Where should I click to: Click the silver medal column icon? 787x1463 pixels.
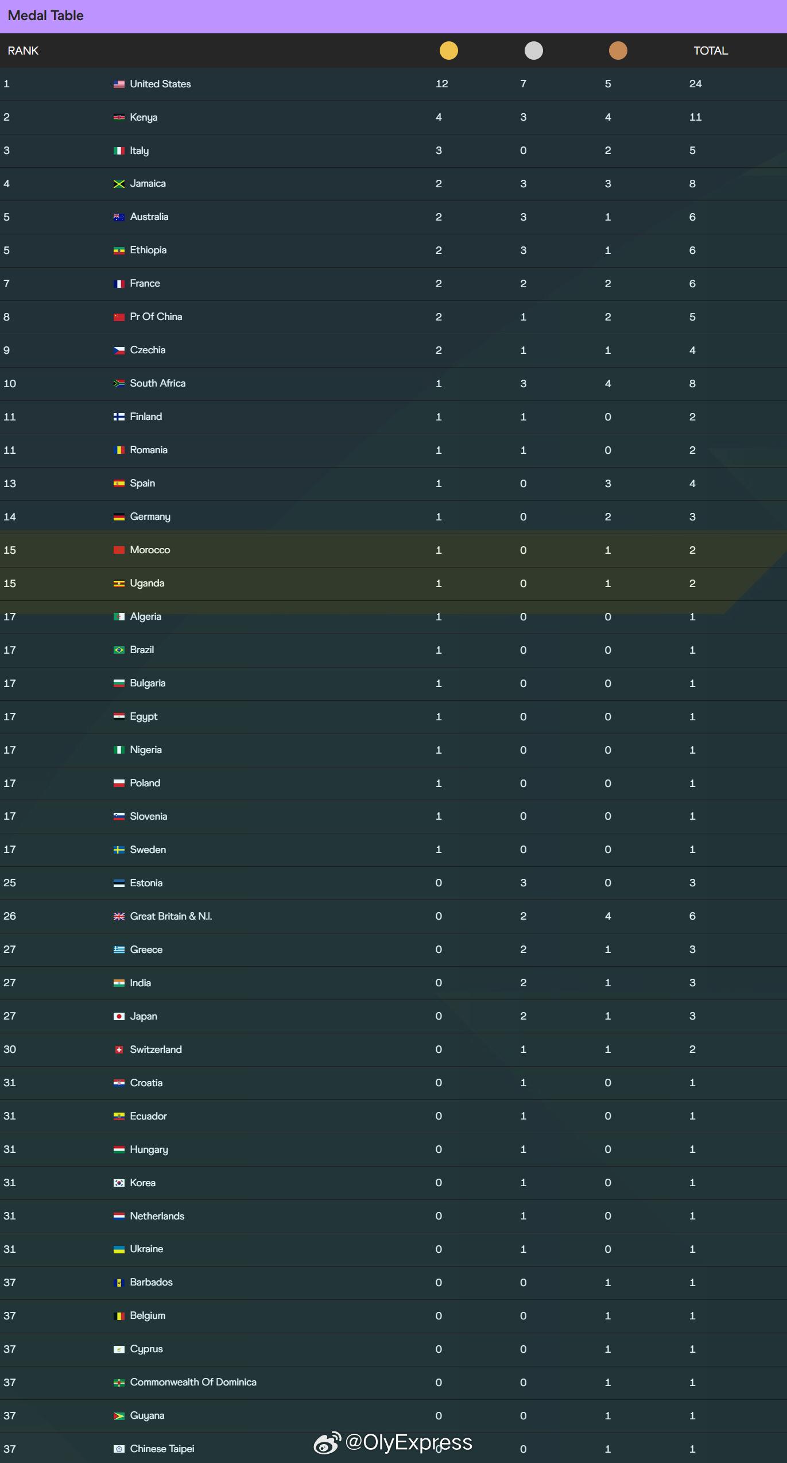pos(533,51)
